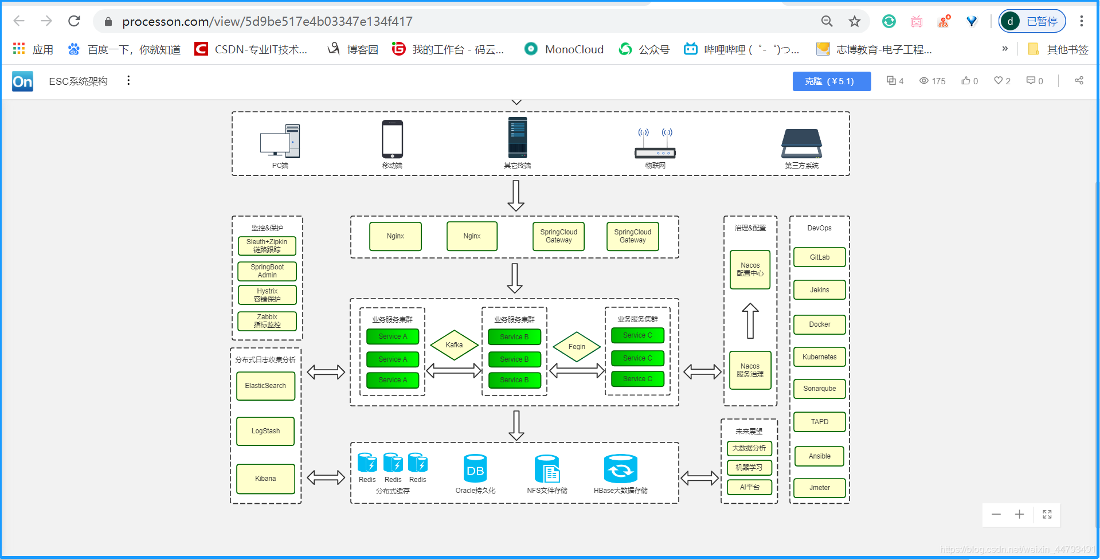Click the 克隆 (¥5.1) button

(x=831, y=81)
